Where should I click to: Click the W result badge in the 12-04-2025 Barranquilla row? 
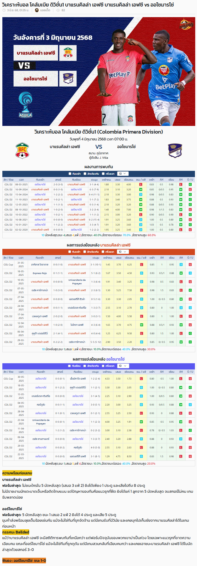141,325
